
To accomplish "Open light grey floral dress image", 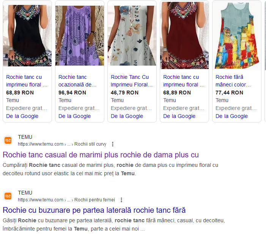I will tap(132, 35).
